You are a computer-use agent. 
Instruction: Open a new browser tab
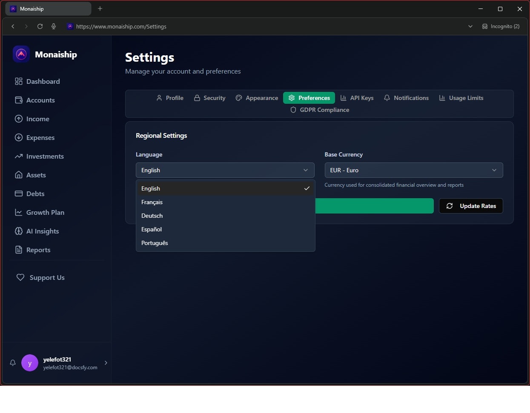click(100, 9)
